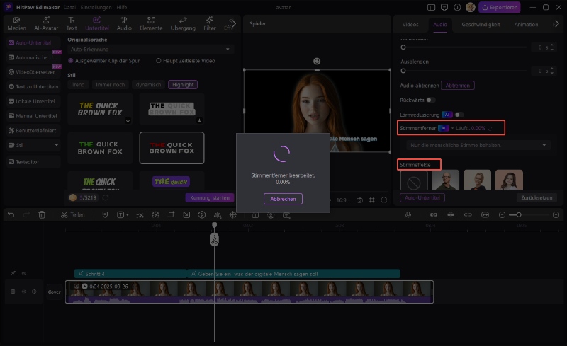Open the Hilfe menu
The image size is (567, 346).
[x=121, y=7]
